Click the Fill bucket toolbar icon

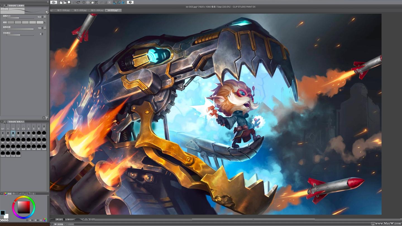92,2
